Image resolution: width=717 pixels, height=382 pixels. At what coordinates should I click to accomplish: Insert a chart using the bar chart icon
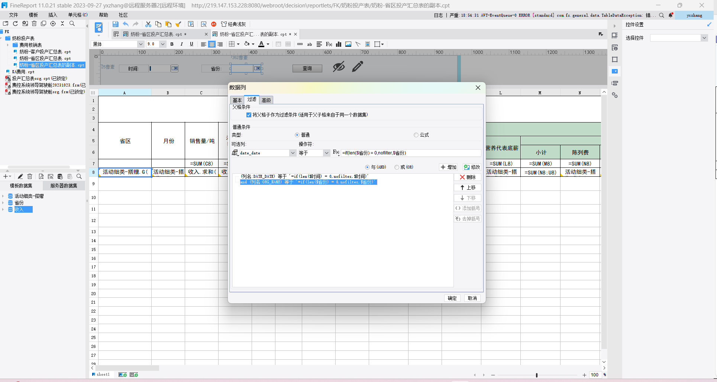coord(339,44)
